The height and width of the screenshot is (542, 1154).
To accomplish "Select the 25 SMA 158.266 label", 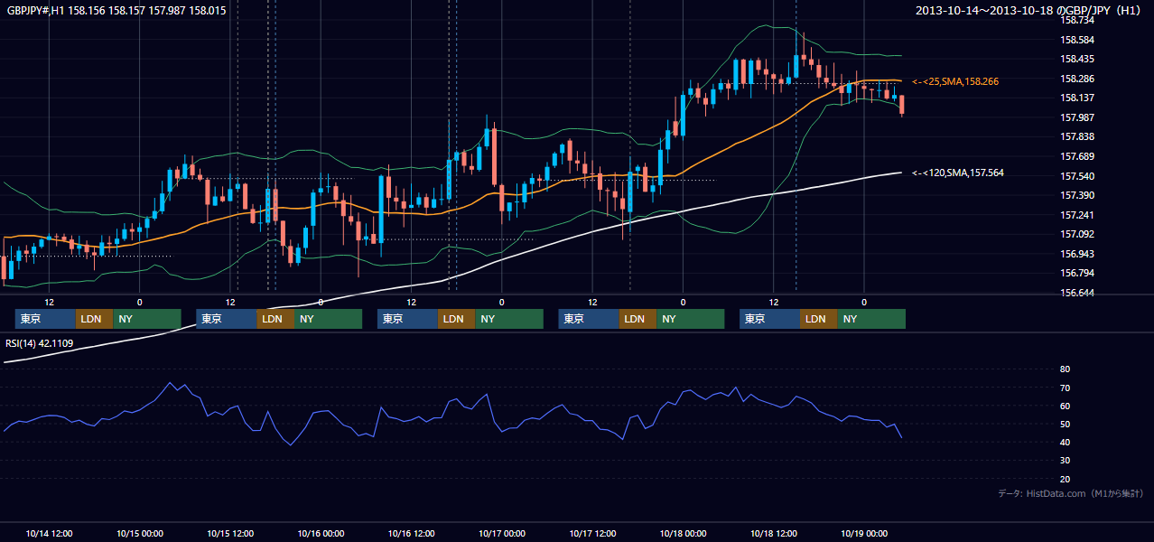I will point(955,81).
